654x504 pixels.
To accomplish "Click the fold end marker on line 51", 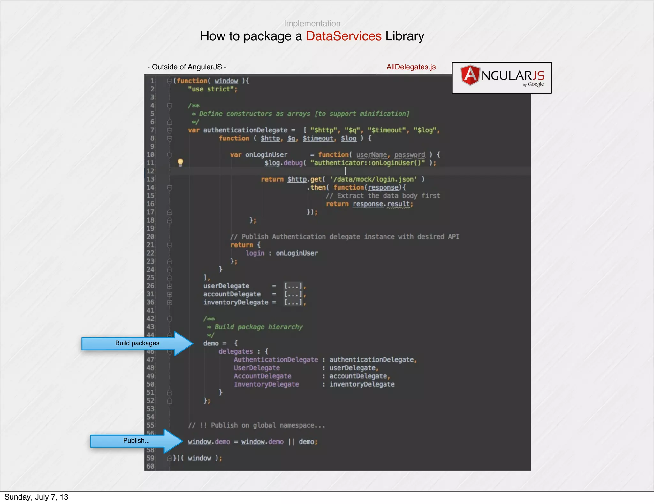I will coord(170,393).
